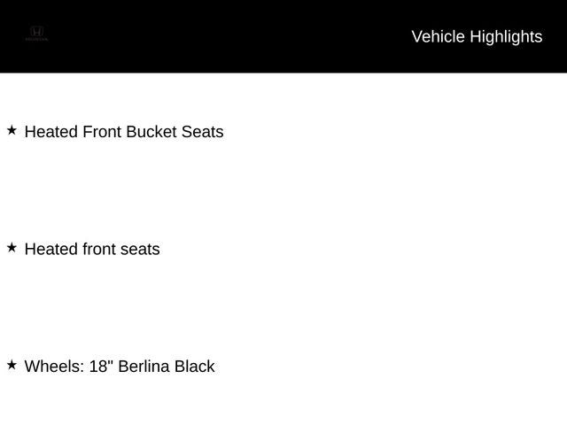Image resolution: width=567 pixels, height=425 pixels.
Task: Click the word Seats in first highlight
Action: [203, 132]
